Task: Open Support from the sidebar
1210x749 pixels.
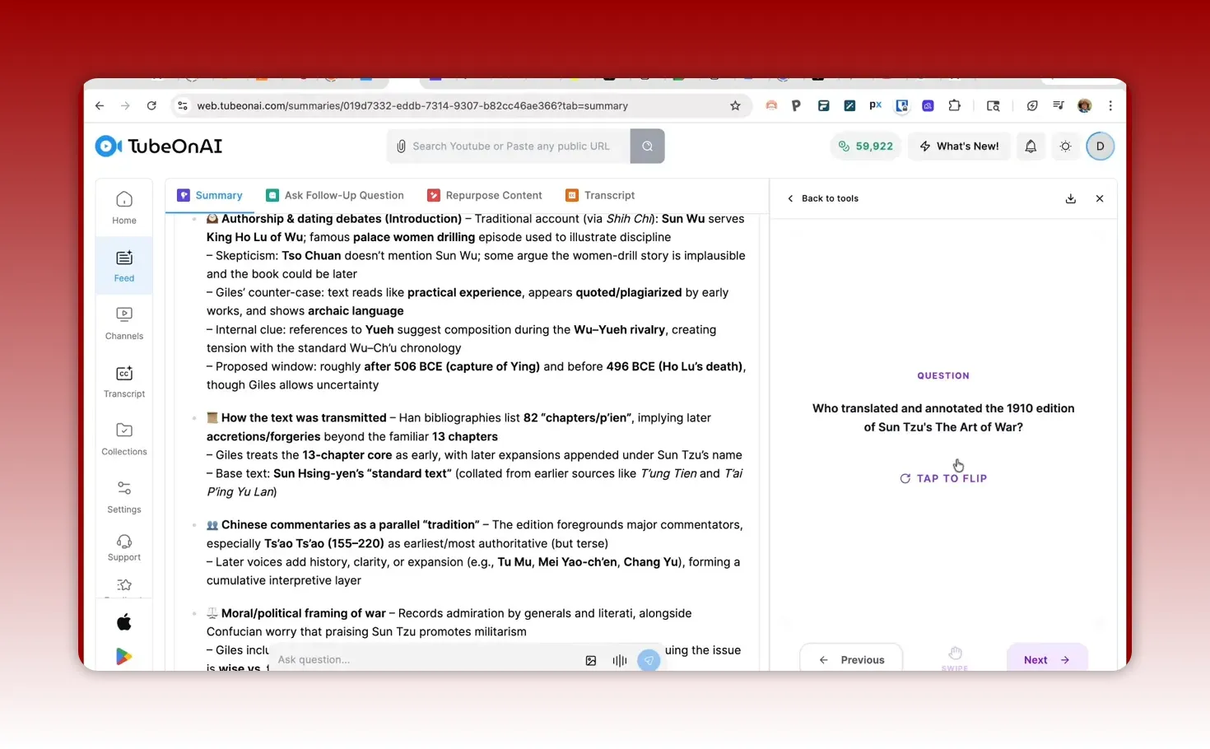Action: 123,548
